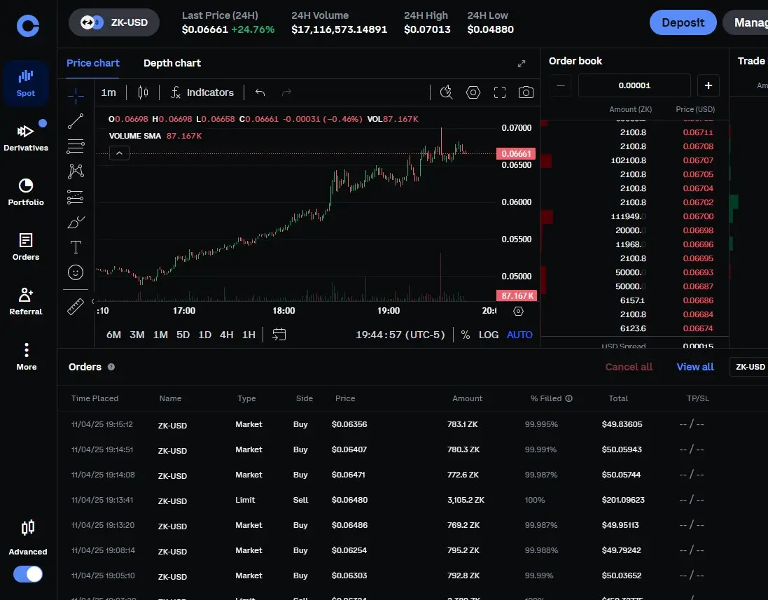Screen dimensions: 768x600
Task: Click the 0.06661 current price label
Action: tap(516, 154)
